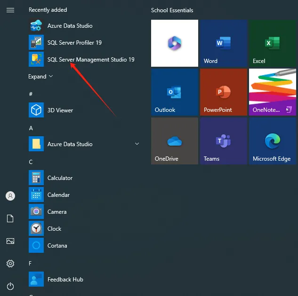Click the user account icon in the sidebar
298x296 pixels.
tap(10, 196)
